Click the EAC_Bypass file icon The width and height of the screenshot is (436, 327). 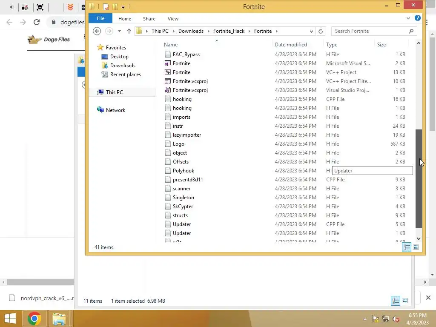[x=167, y=54]
